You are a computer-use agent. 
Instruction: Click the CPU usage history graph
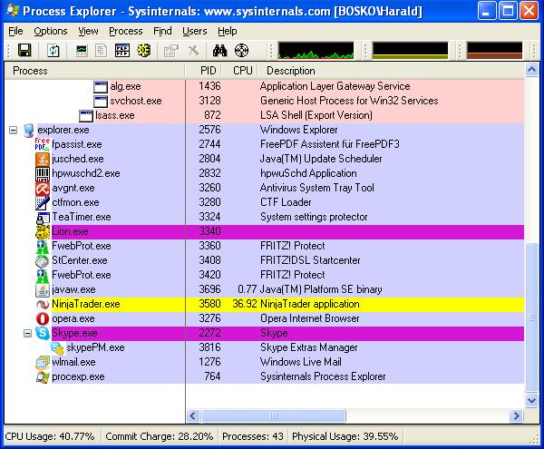316,50
